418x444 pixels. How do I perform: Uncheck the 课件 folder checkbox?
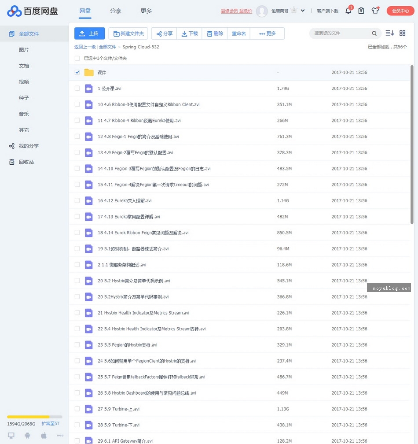point(77,72)
